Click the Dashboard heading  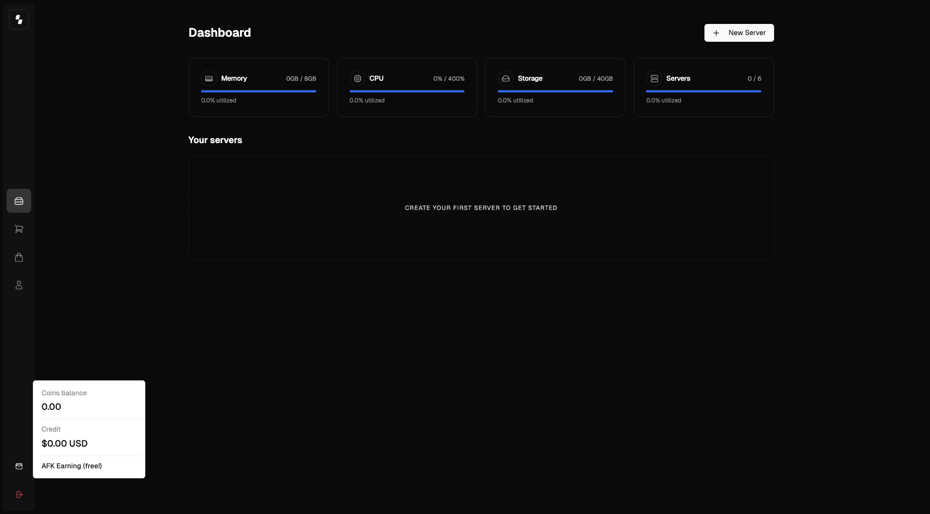tap(219, 32)
